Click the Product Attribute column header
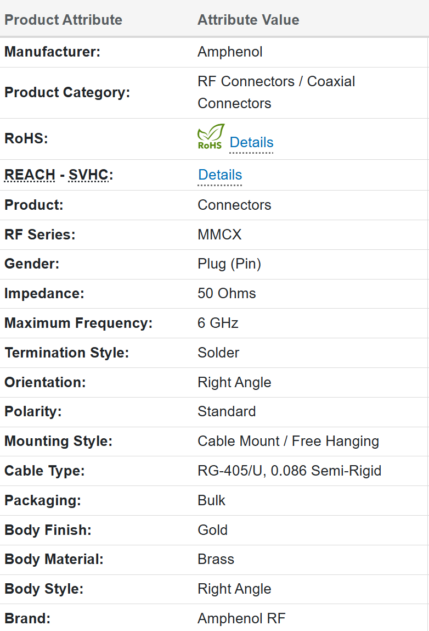 click(x=63, y=20)
